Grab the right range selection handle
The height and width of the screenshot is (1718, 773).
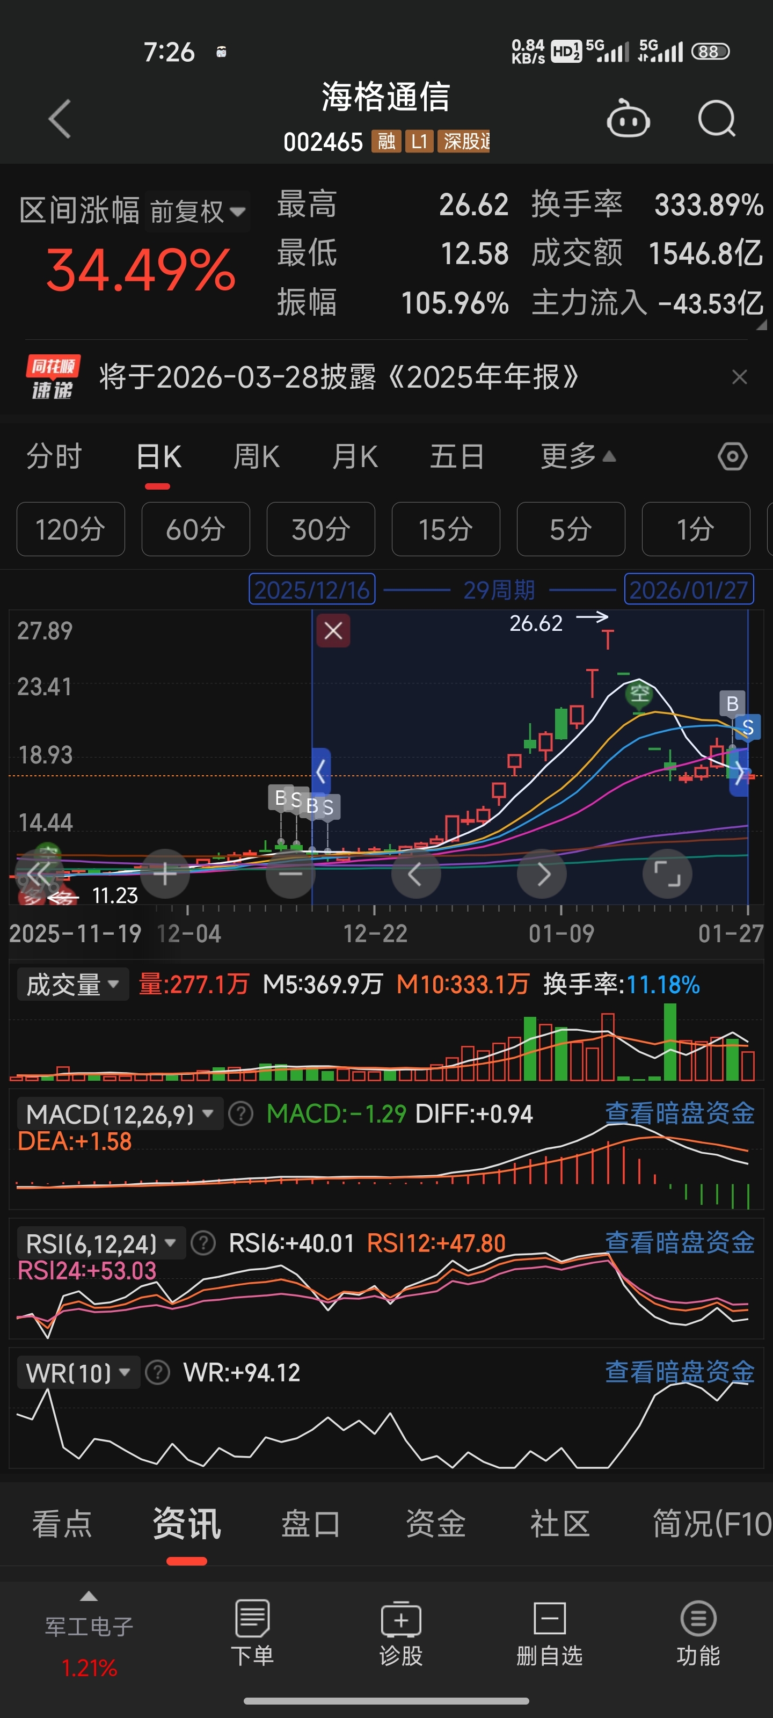739,771
